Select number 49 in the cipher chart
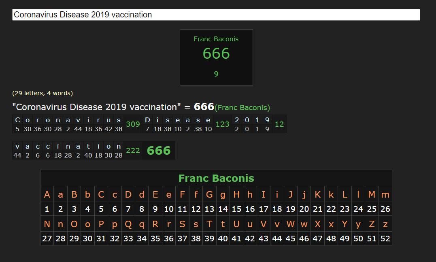 345,239
